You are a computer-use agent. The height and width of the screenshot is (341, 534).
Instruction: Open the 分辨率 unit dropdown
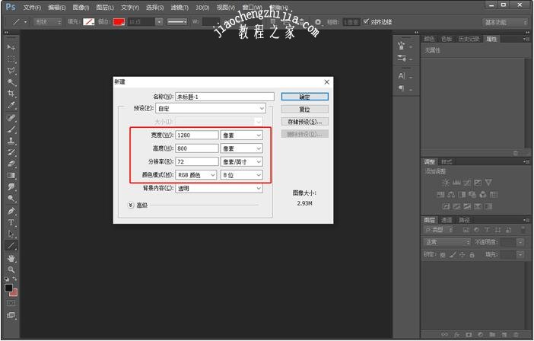(x=241, y=162)
